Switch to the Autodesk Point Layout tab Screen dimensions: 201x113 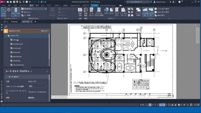pyautogui.click(x=108, y=5)
